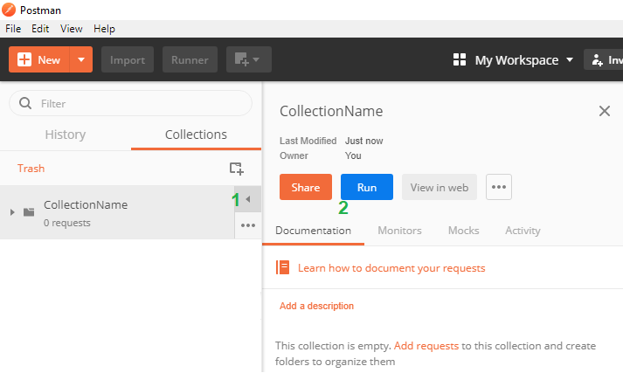Open more actions next to View in web
623x373 pixels.
click(499, 187)
